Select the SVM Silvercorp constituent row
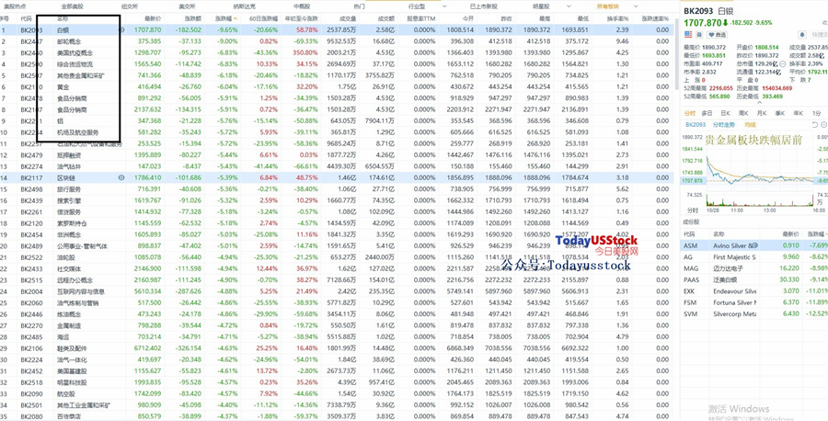828x421 pixels. 754,313
